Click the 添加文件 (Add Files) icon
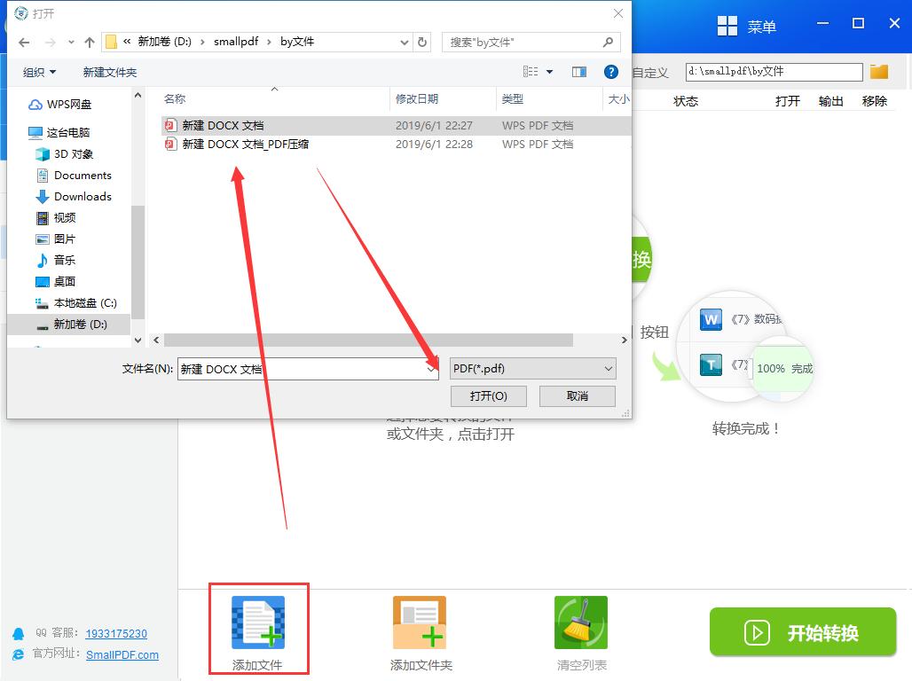 click(x=258, y=622)
